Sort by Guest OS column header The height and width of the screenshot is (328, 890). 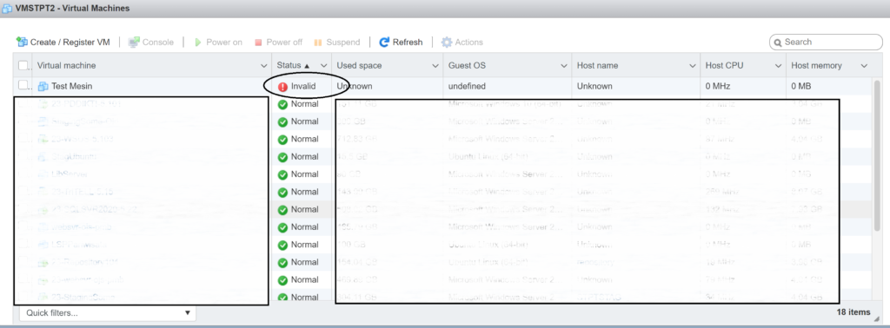tap(467, 66)
